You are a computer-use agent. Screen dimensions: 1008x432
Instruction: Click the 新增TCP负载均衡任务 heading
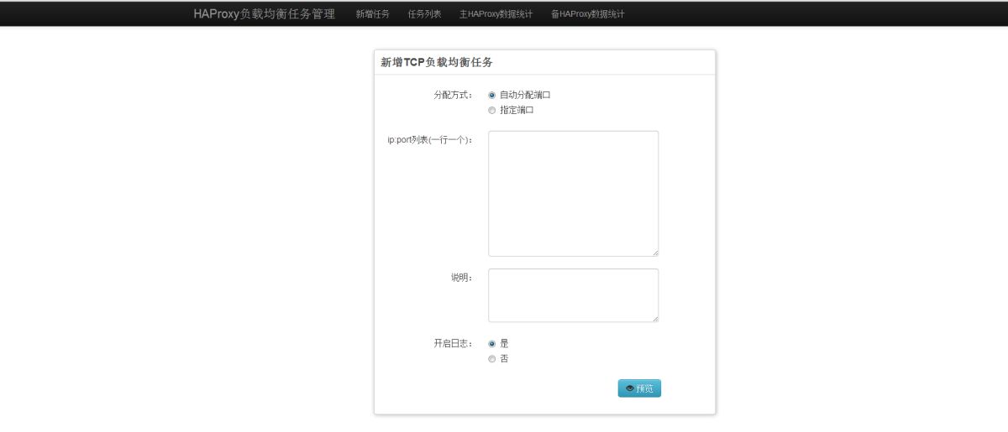[x=436, y=62]
